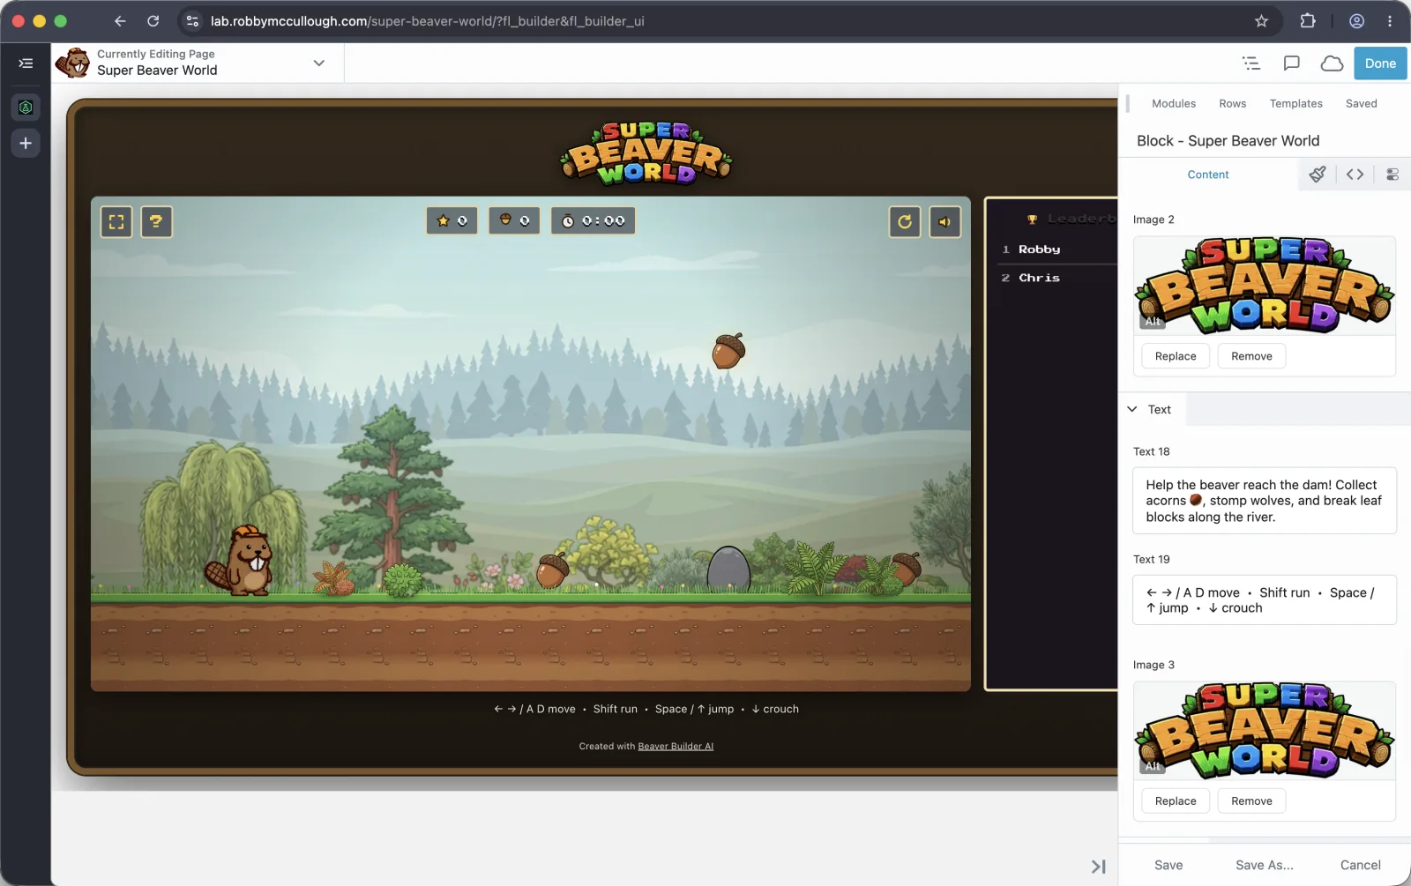Click the Image 3 logo thumbnail

[x=1265, y=730]
